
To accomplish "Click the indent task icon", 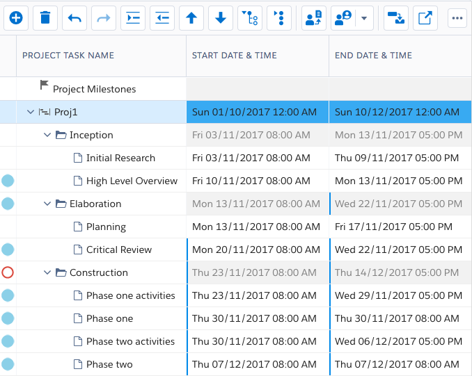I will pos(133,18).
